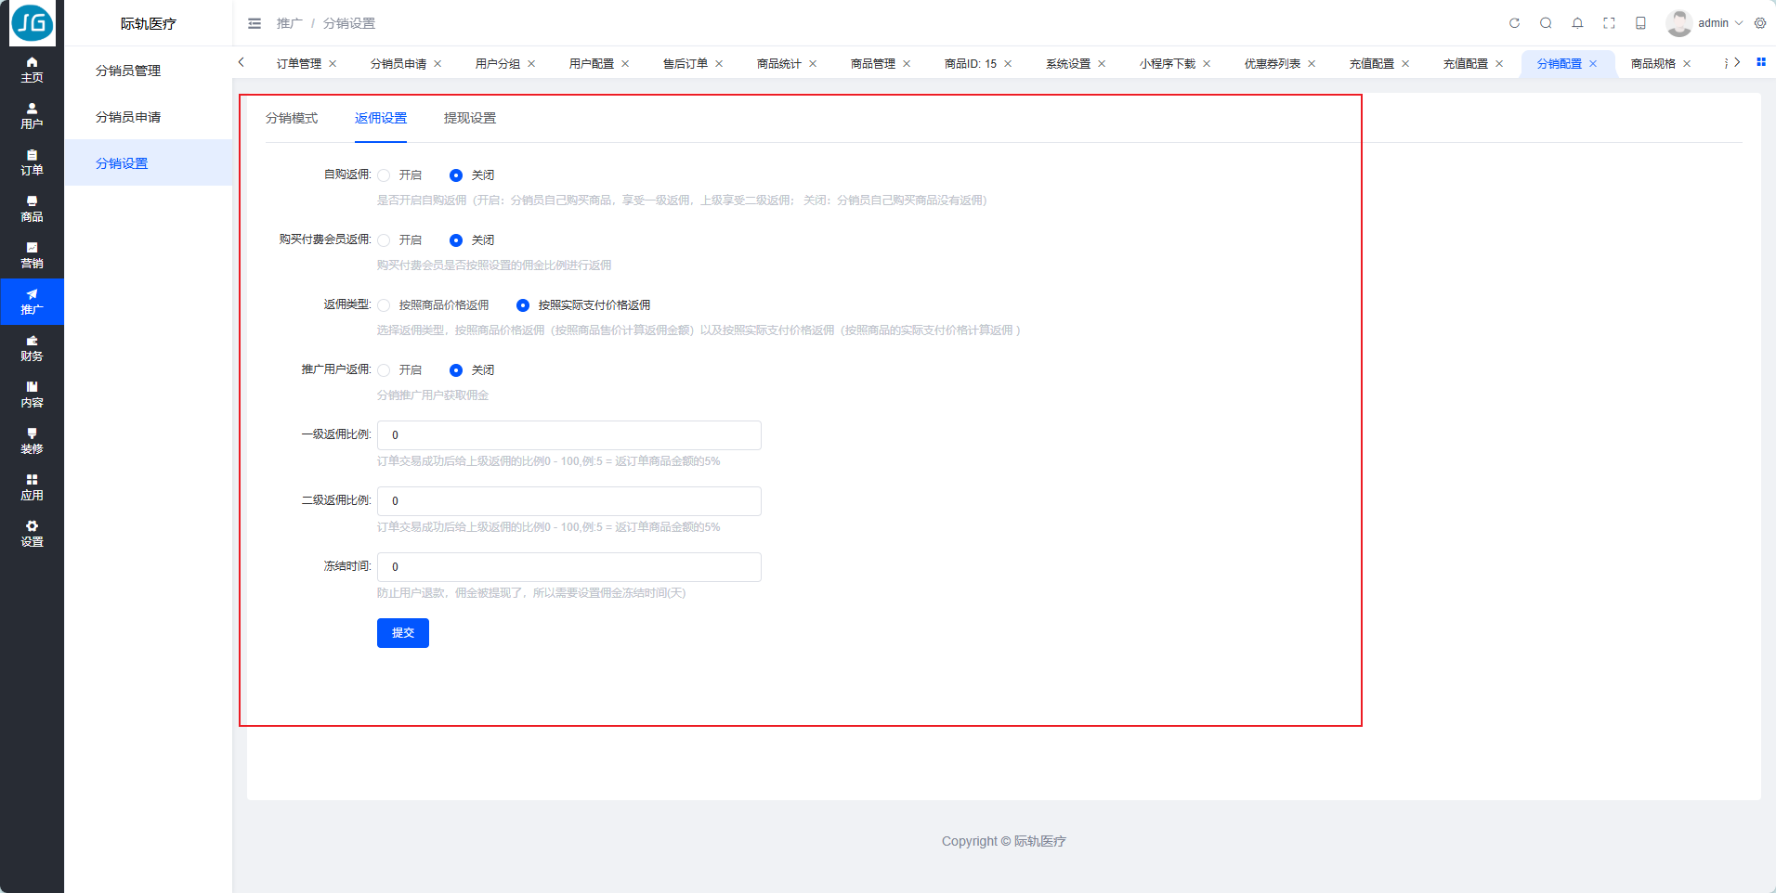Open the 财务 finance section in sidebar
The image size is (1776, 893).
32,348
